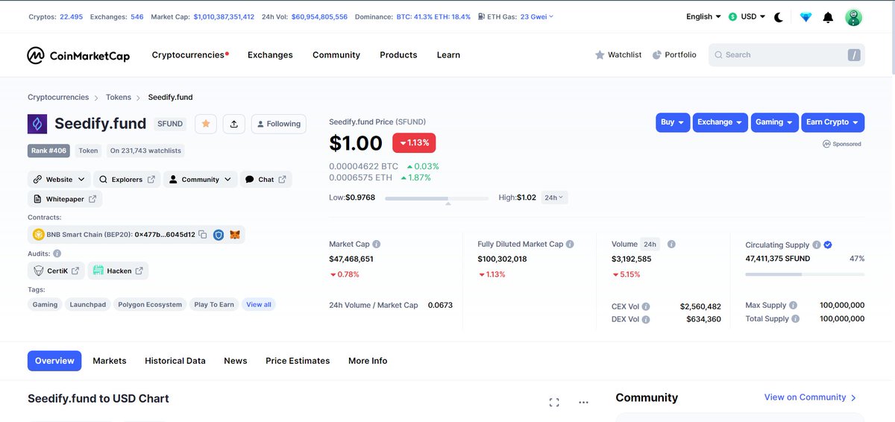
Task: Open Community nav menu
Action: pos(336,55)
